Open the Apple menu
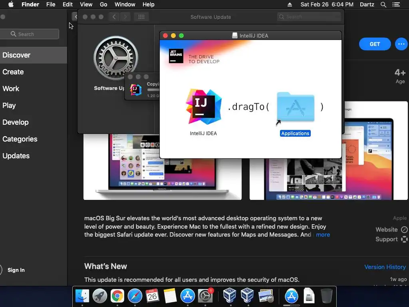 click(11, 4)
